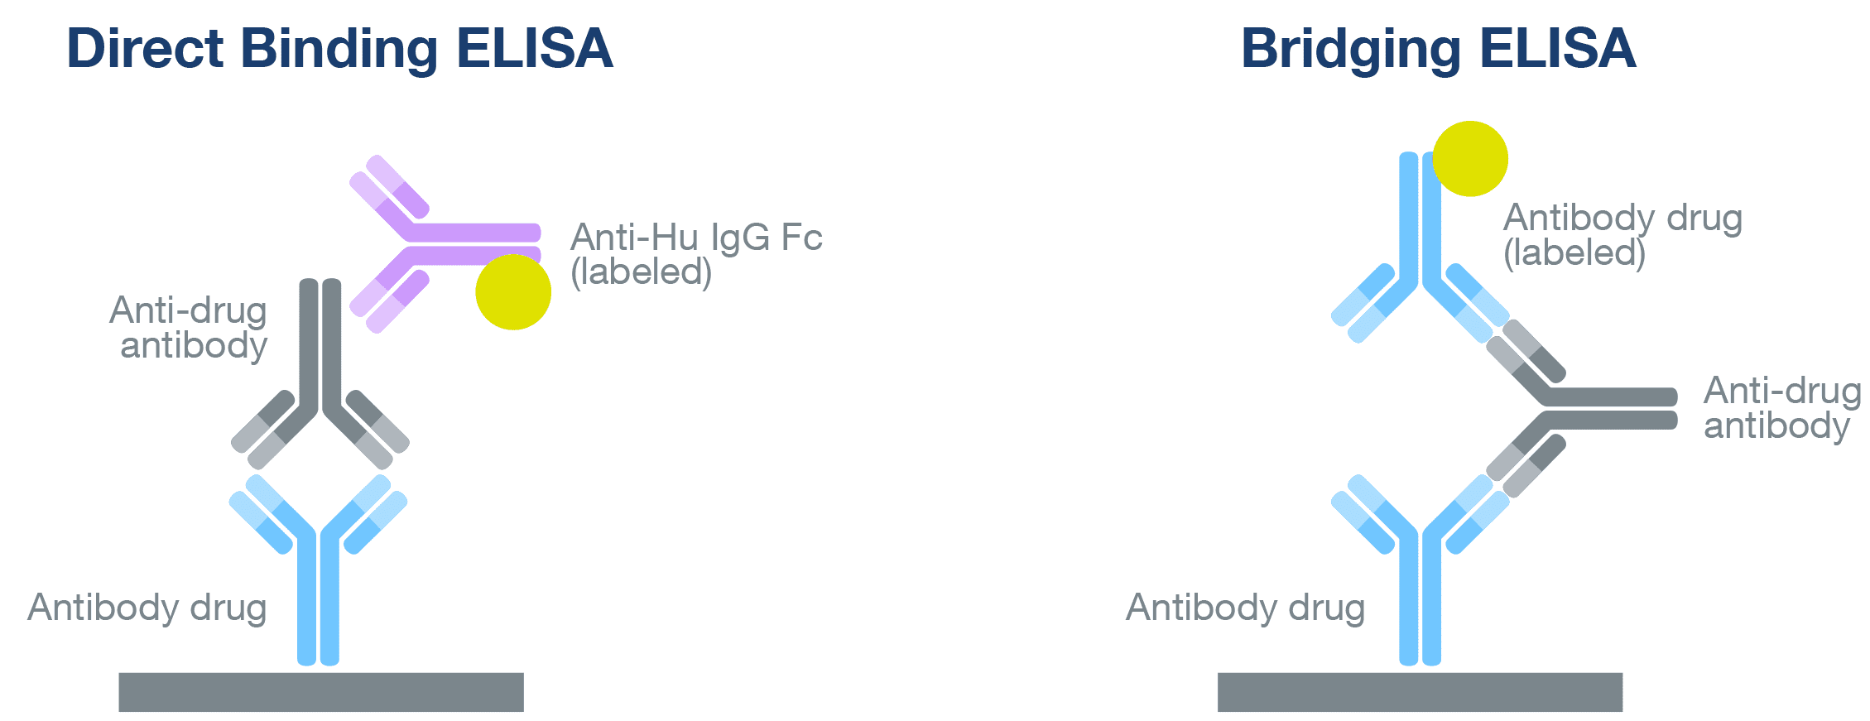Click bottom "Antibody drug" label in Bridging diagram
The height and width of the screenshot is (721, 1870).
(x=1245, y=608)
